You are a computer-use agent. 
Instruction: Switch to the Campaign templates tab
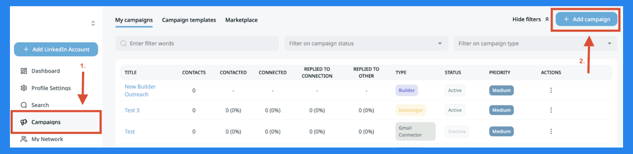(189, 20)
